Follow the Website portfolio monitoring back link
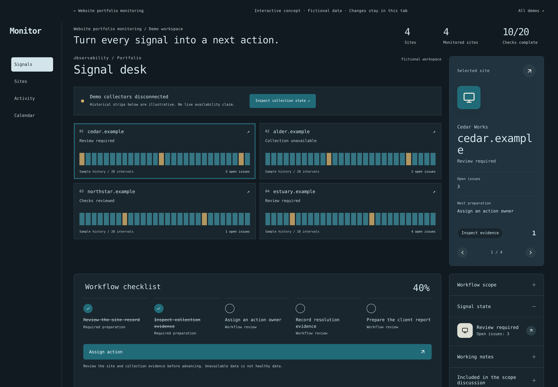The height and width of the screenshot is (387, 558). pos(108,11)
